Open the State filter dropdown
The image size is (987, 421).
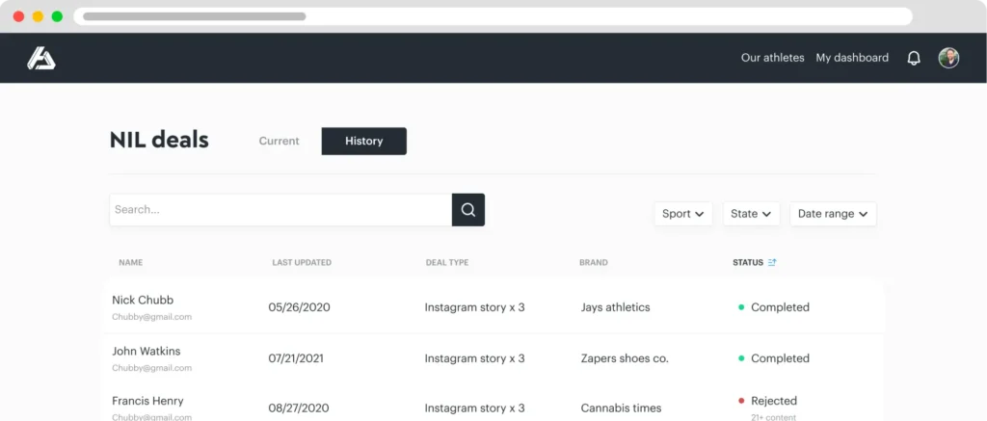(751, 214)
